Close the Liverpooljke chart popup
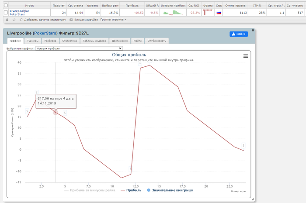Viewport: 306px width, 203px height. click(253, 31)
